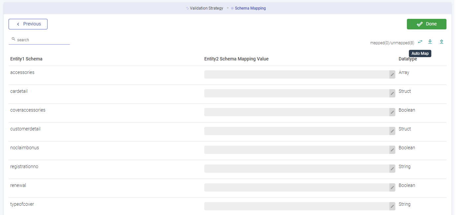The height and width of the screenshot is (215, 462).
Task: Click the typeofcover mapping value field
Action: point(297,206)
